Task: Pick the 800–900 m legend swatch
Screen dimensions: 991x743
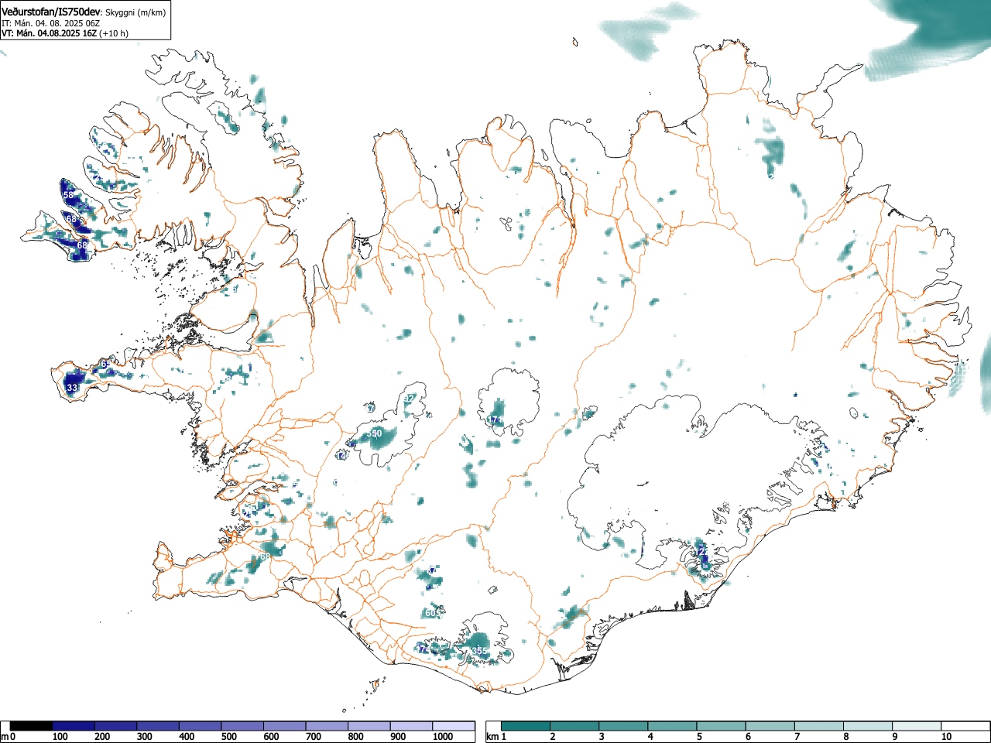Action: click(369, 726)
